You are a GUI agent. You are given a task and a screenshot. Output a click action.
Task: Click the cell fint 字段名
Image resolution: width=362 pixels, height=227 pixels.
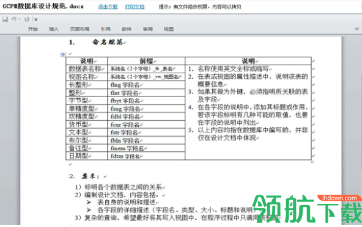[x=146, y=93]
